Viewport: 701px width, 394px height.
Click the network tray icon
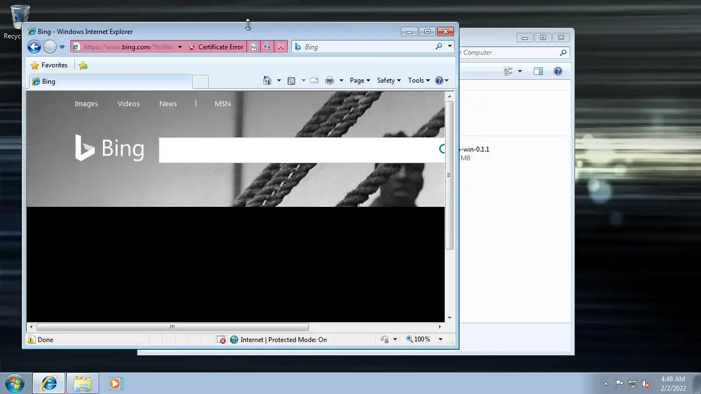click(x=633, y=384)
